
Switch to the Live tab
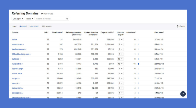(14, 26)
